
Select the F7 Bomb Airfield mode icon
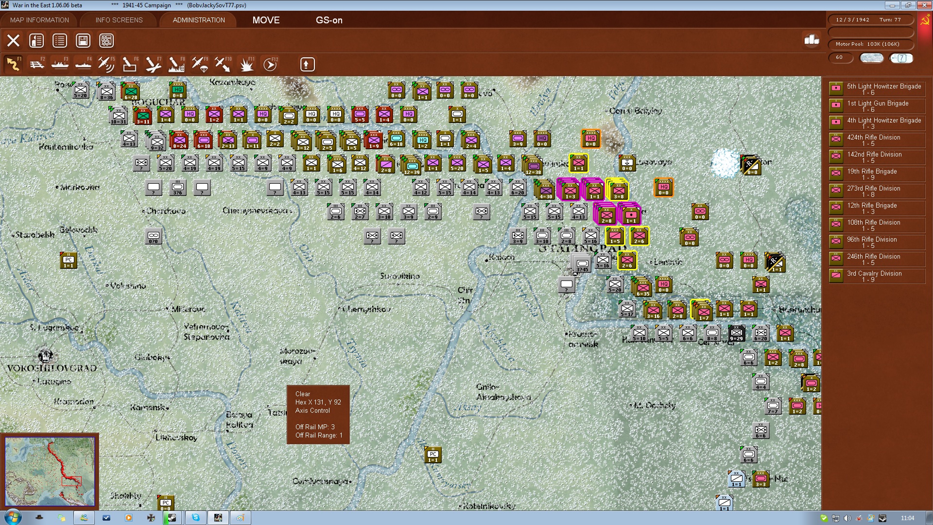(153, 64)
